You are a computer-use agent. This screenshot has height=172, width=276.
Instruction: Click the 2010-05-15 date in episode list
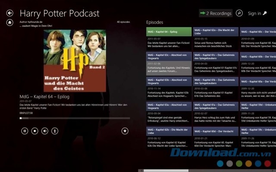201,39
